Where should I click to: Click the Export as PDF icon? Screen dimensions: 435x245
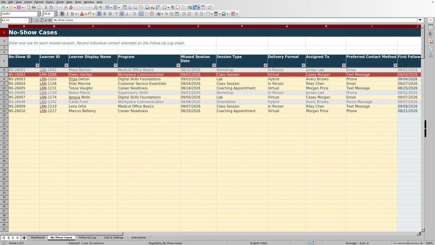pyautogui.click(x=29, y=7)
